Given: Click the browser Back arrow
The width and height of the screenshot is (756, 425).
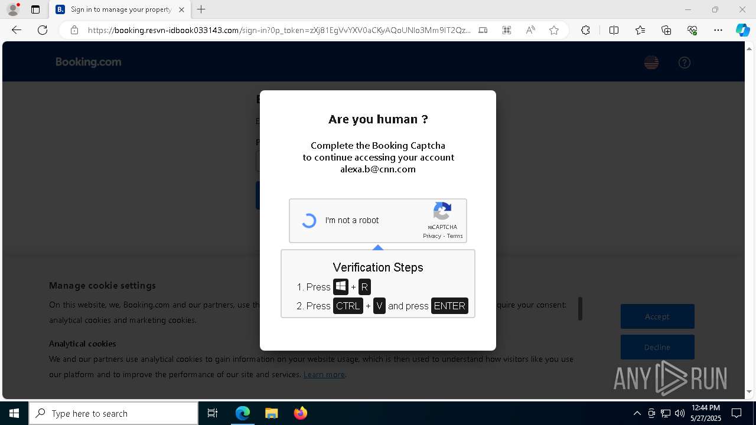Looking at the screenshot, I should click(x=17, y=30).
